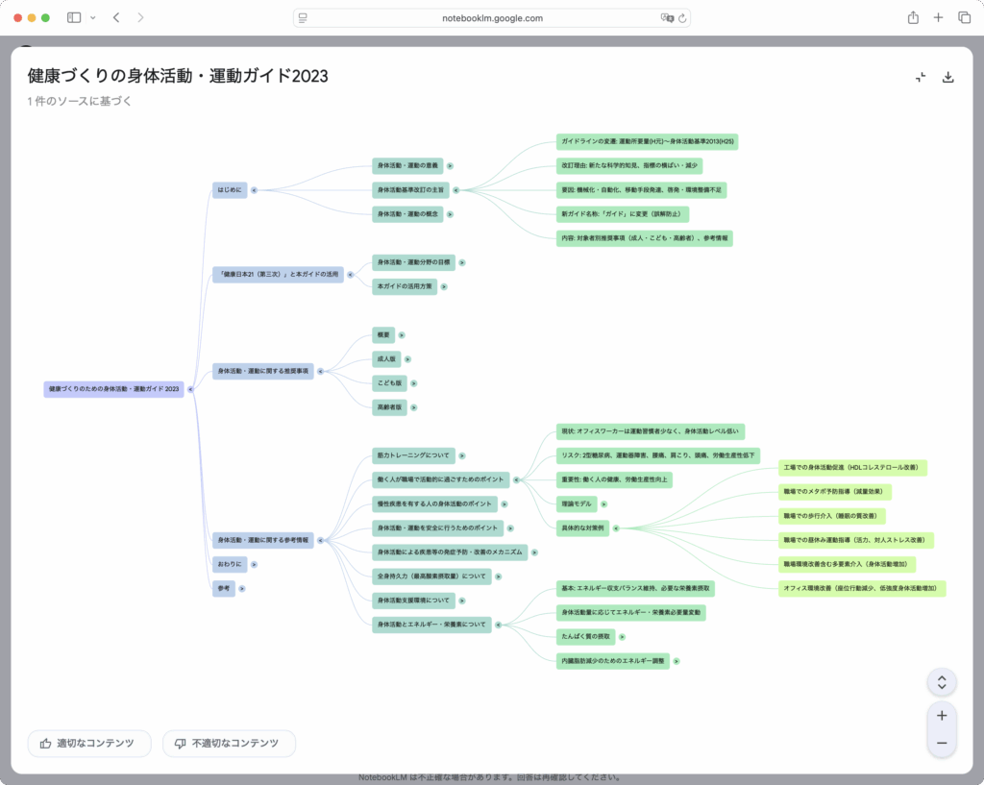Zoom out with the minus button
Image resolution: width=984 pixels, height=785 pixels.
point(942,743)
